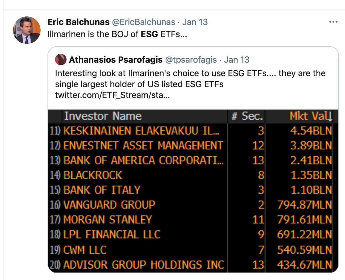Click the Advisor Group Holdings Inc row
The width and height of the screenshot is (345, 280).
click(144, 264)
